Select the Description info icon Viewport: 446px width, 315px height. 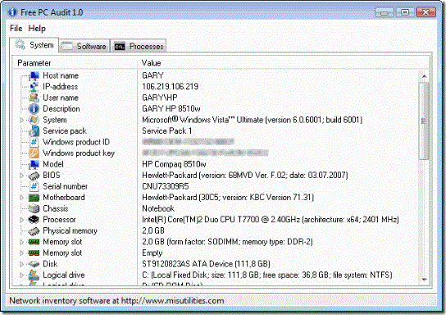click(34, 109)
